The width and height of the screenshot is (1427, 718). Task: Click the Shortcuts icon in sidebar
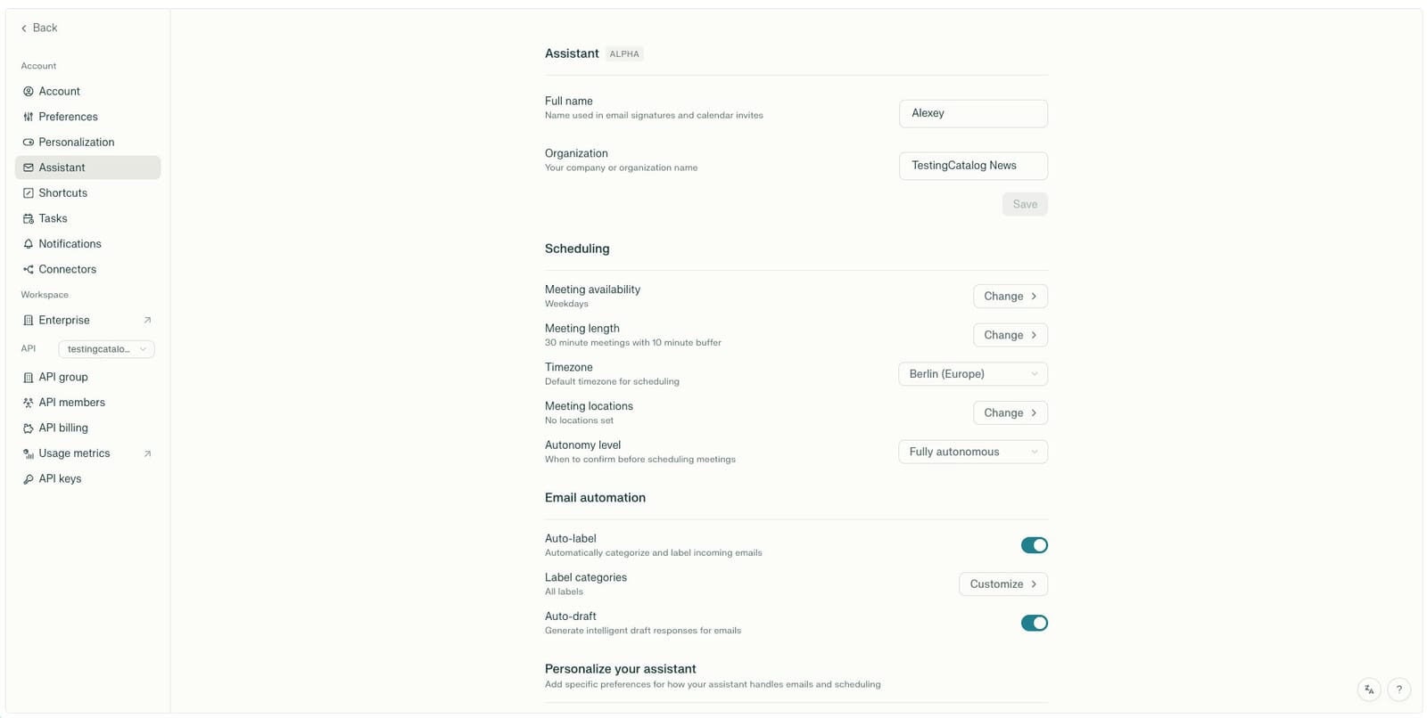pyautogui.click(x=29, y=193)
